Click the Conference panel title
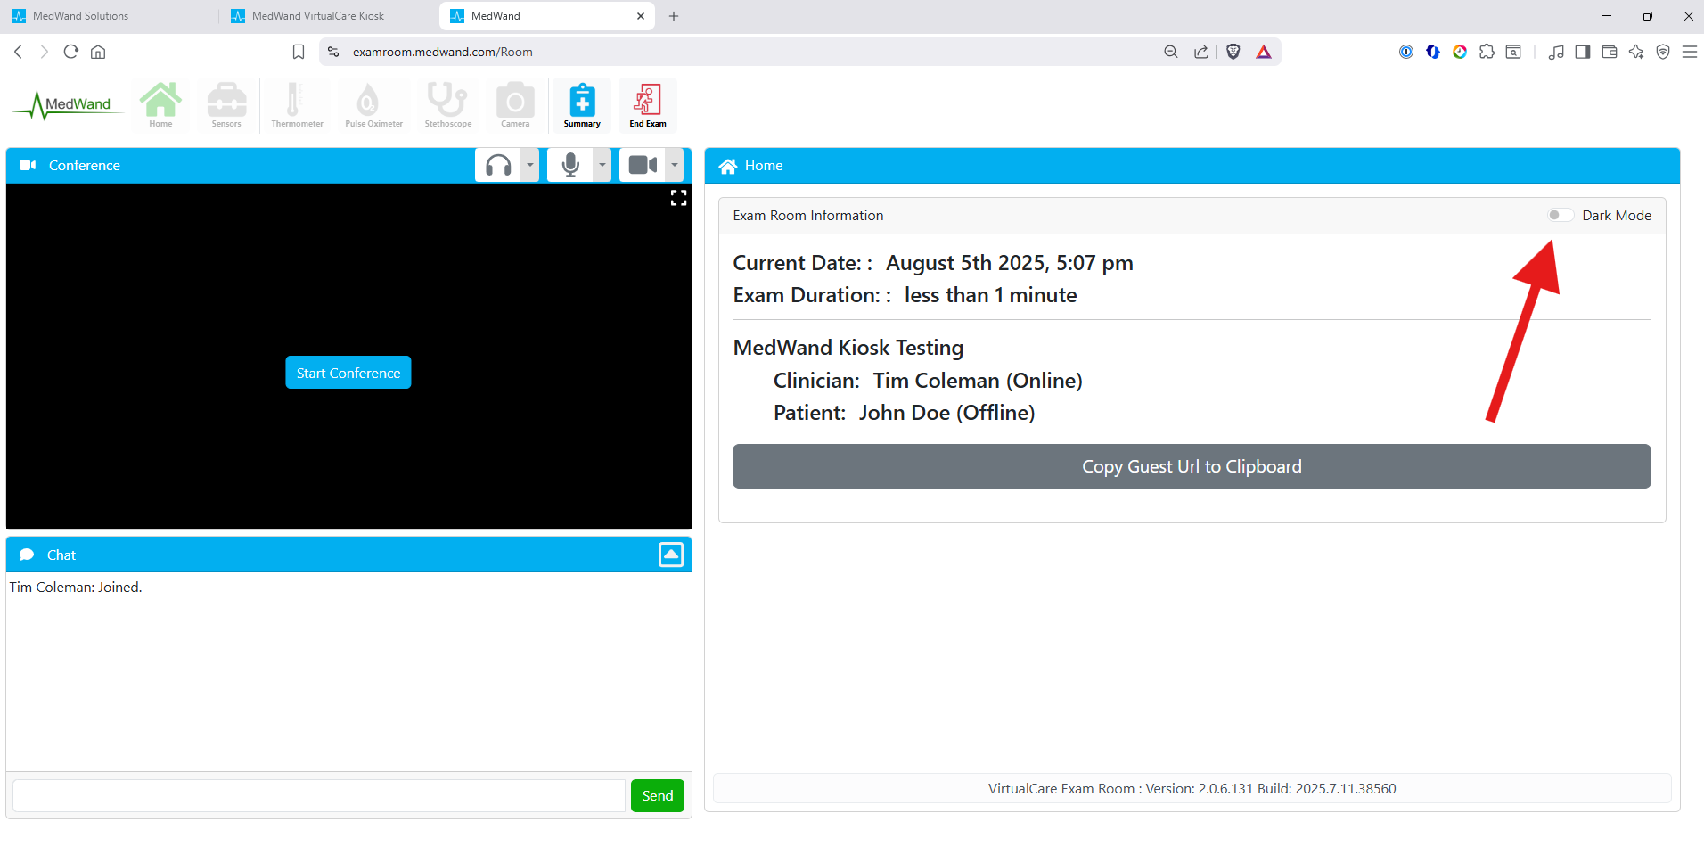This screenshot has width=1704, height=863. point(85,166)
